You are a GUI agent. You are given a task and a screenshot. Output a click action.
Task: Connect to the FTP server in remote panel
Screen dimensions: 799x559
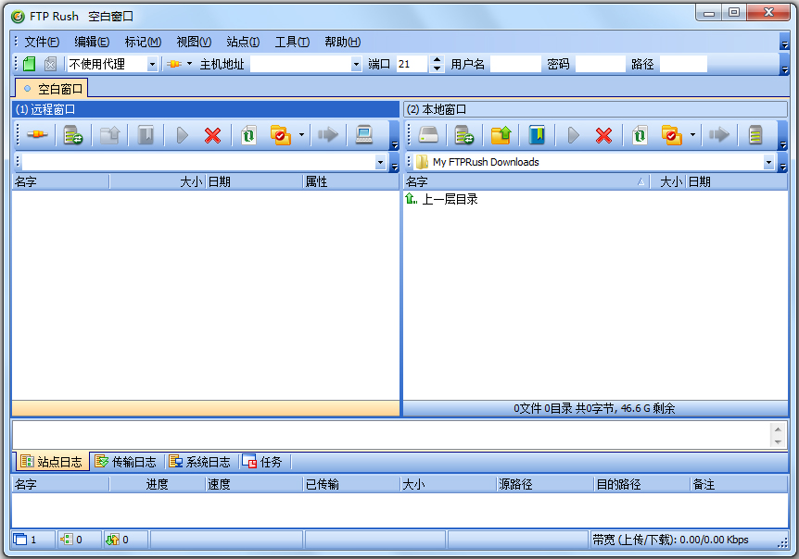pos(38,135)
